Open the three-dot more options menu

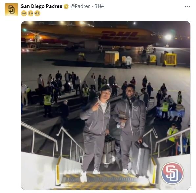pos(187,6)
